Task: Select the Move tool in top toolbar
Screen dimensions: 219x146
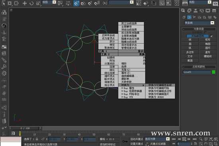Action: click(25, 3)
